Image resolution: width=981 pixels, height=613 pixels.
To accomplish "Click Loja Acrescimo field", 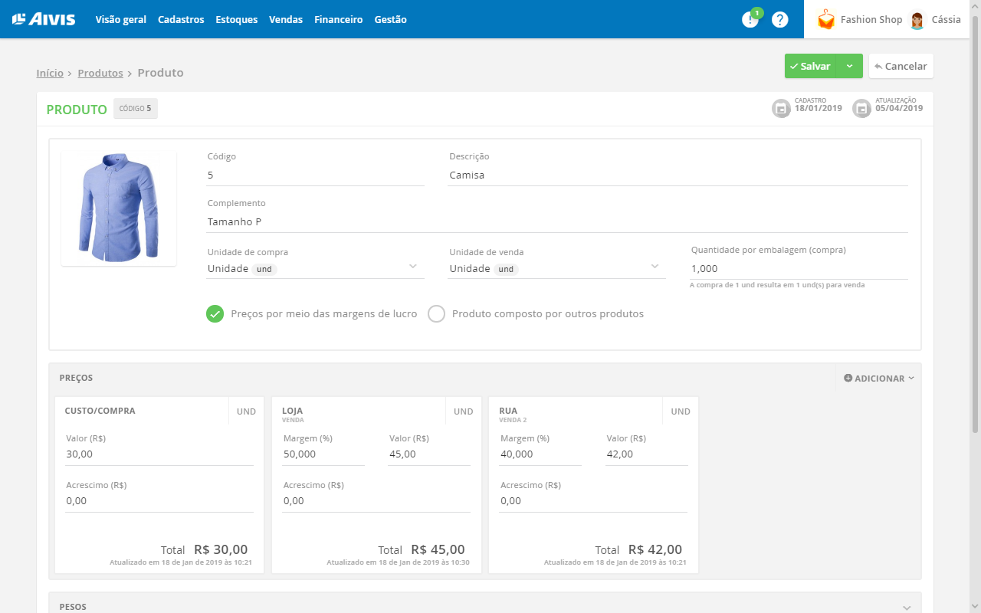I will tap(376, 501).
